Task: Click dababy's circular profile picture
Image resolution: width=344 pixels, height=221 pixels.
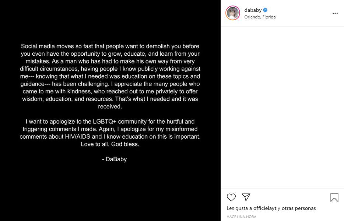Action: pyautogui.click(x=232, y=13)
